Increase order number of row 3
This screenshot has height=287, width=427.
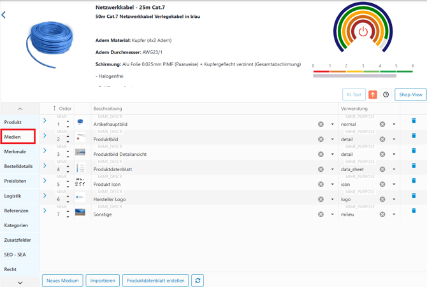[x=68, y=151]
